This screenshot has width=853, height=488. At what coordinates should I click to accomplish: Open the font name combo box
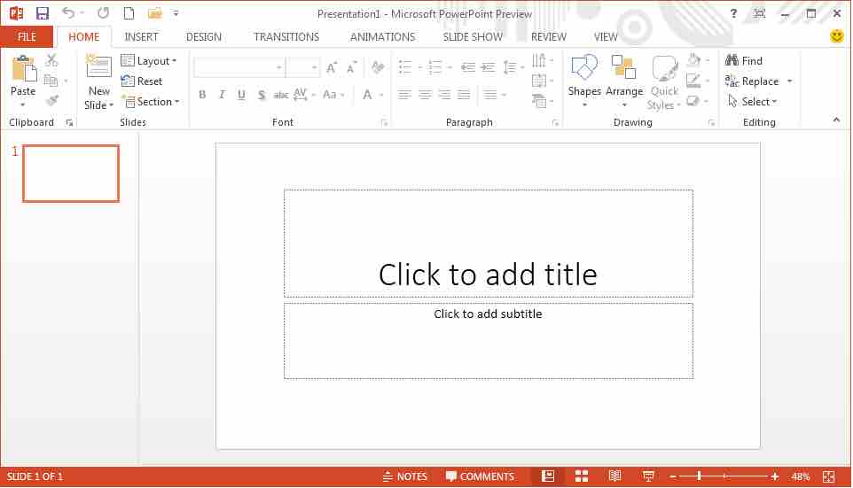[x=239, y=68]
